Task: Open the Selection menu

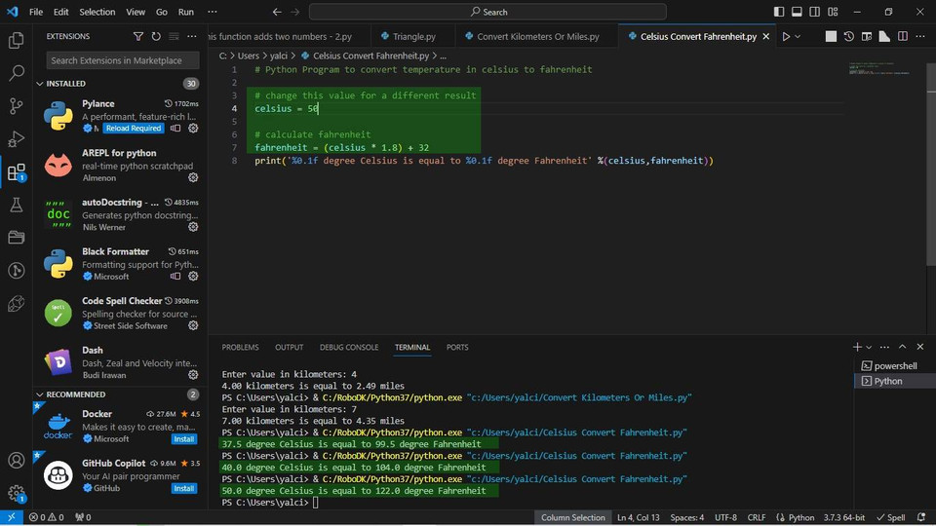Action: pos(97,12)
